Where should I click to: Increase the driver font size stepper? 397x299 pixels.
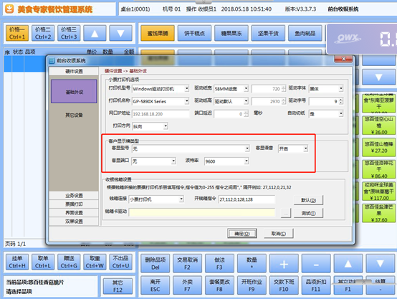pos(341,100)
